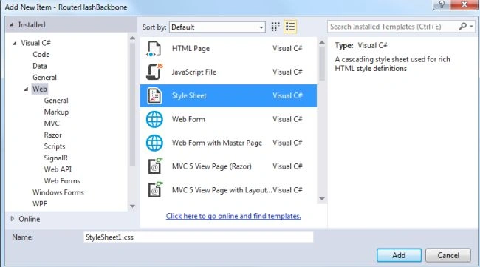Select Scripts category

click(x=55, y=146)
